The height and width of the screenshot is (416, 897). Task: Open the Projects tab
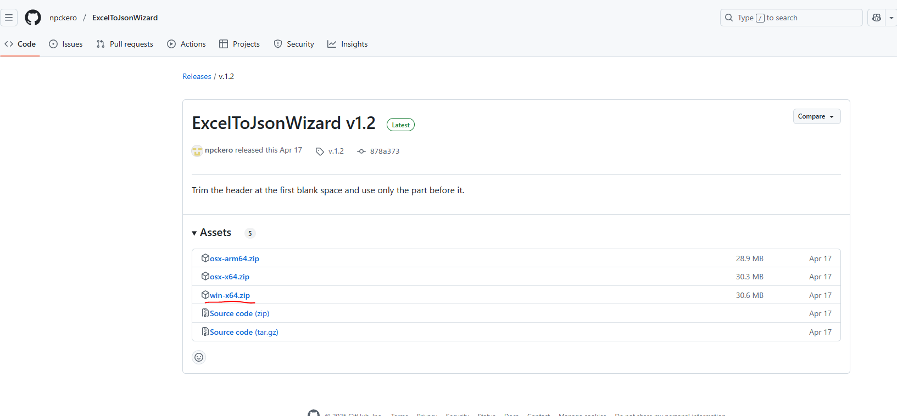239,44
